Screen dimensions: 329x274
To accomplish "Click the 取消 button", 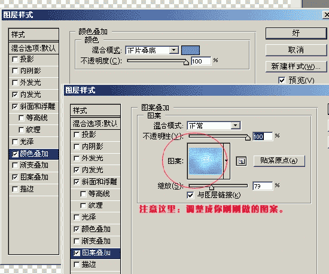I will (296, 50).
